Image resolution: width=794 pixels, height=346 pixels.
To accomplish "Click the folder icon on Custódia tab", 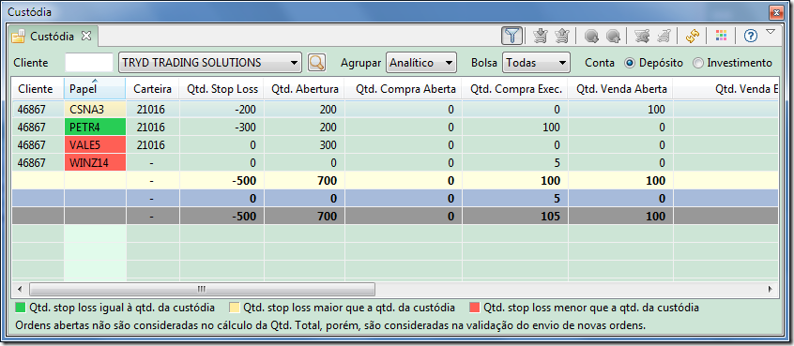I will tap(19, 37).
